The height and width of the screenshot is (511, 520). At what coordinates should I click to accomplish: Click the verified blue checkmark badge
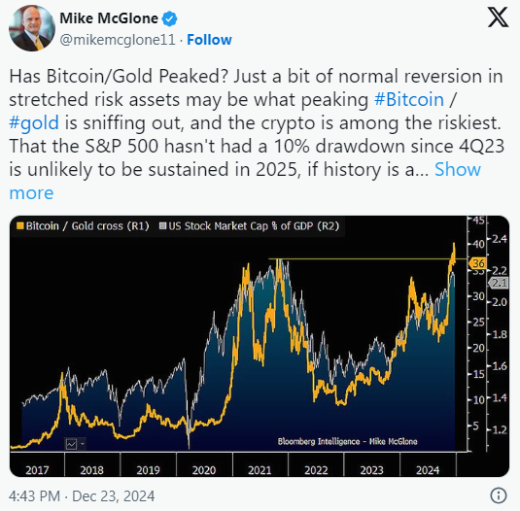click(x=169, y=18)
